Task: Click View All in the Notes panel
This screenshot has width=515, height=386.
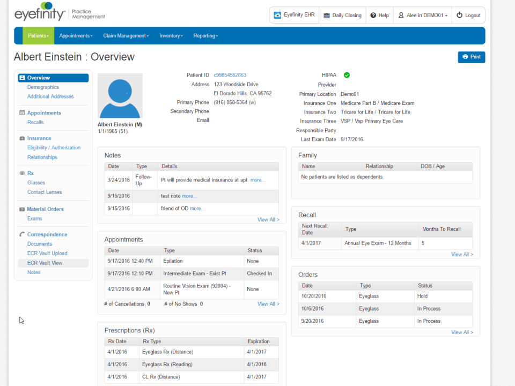Action: pyautogui.click(x=268, y=220)
